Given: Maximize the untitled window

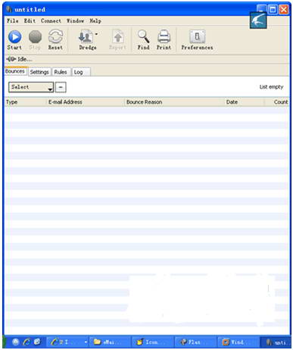Looking at the screenshot, I should coord(273,10).
